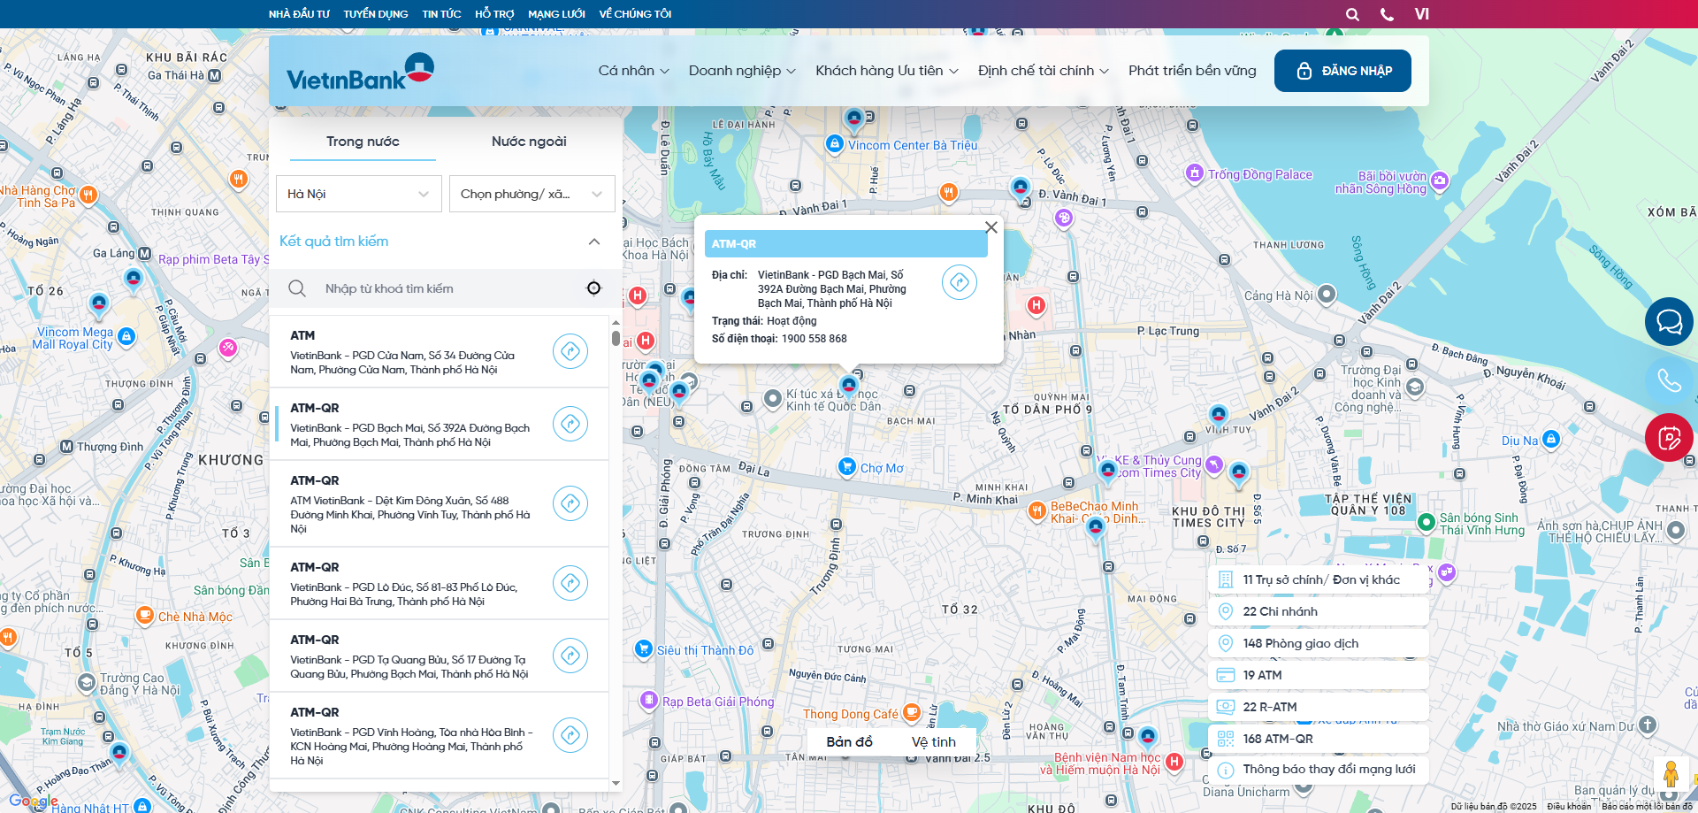This screenshot has height=813, width=1698.
Task: Click the phone icon in top bar
Action: coord(1387,14)
